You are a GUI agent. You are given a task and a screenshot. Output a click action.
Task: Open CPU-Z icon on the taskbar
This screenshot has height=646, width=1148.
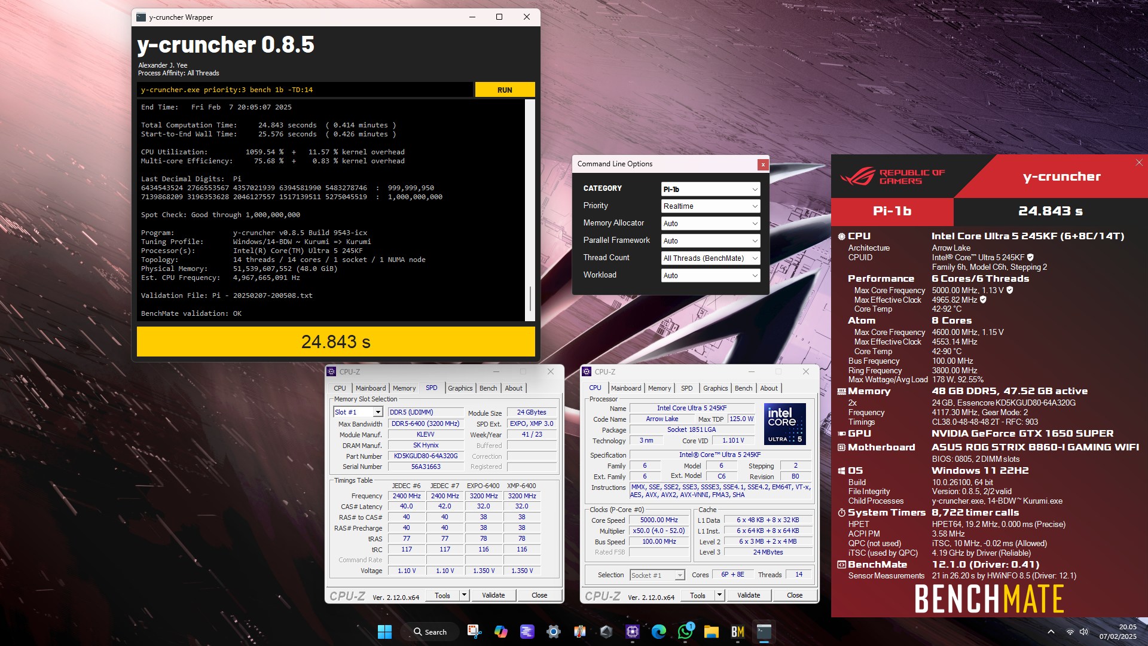pyautogui.click(x=632, y=632)
